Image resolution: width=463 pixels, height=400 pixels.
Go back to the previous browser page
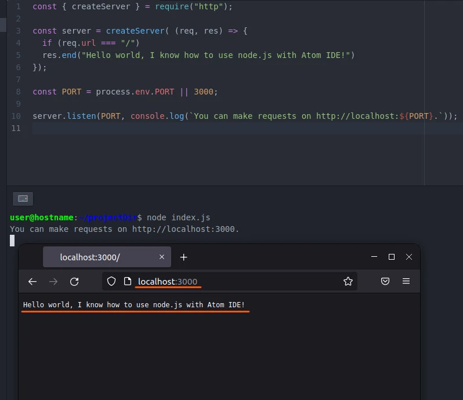pos(32,282)
